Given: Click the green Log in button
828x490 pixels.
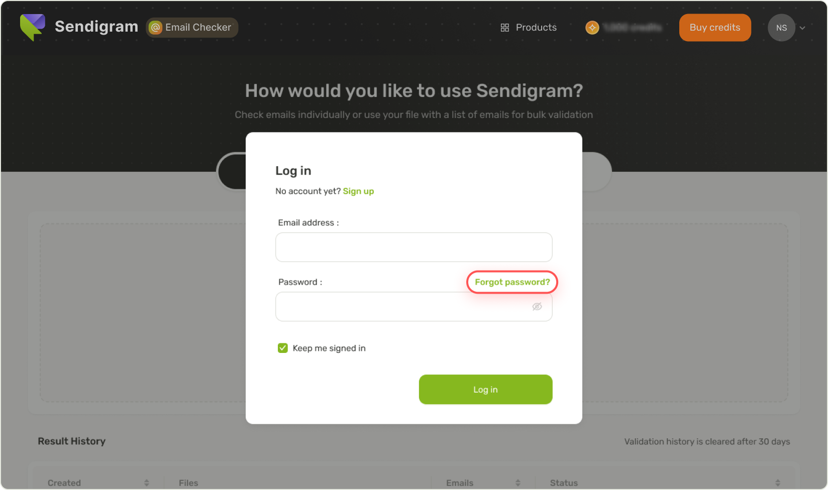Looking at the screenshot, I should (486, 390).
